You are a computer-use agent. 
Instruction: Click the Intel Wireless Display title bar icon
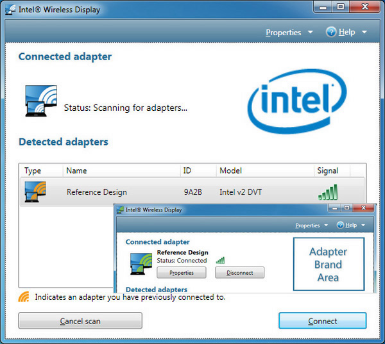click(10, 10)
